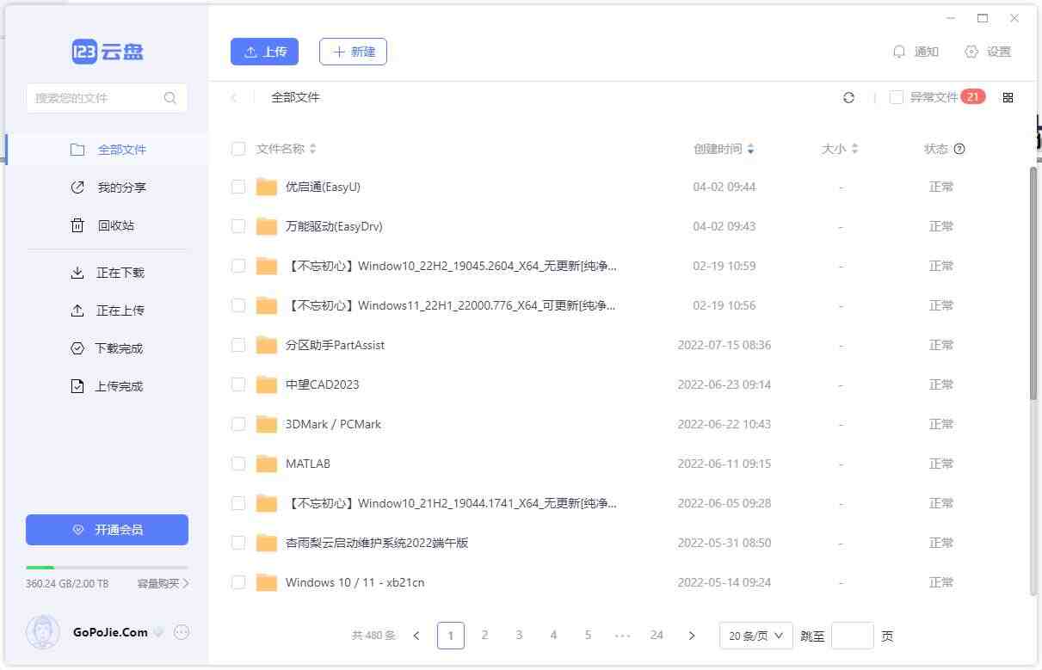Click folder icon of 分区助手PartAssist
The image size is (1042, 670).
pos(267,345)
